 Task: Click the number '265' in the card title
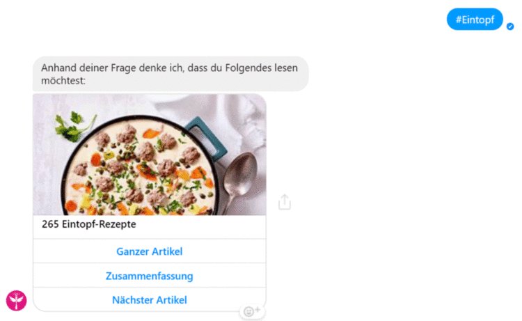pyautogui.click(x=50, y=224)
